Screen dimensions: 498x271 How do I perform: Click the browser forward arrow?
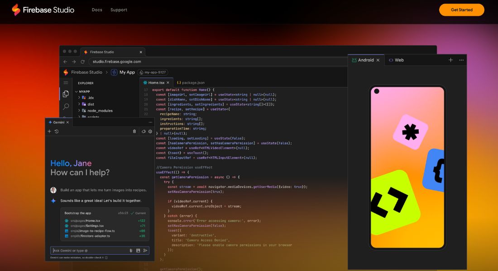click(x=74, y=62)
